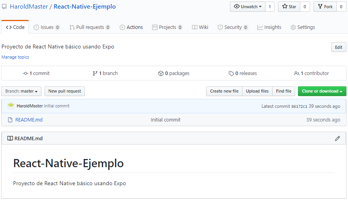
Task: View the forks count next to Fork
Action: 341,7
